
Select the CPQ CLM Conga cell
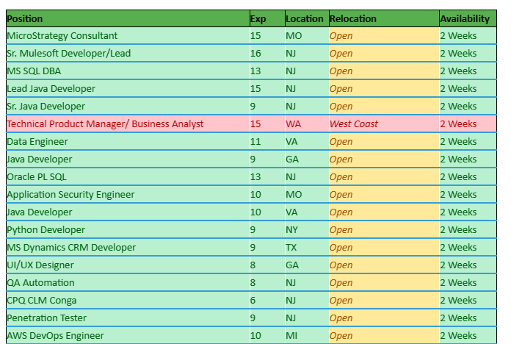128,300
